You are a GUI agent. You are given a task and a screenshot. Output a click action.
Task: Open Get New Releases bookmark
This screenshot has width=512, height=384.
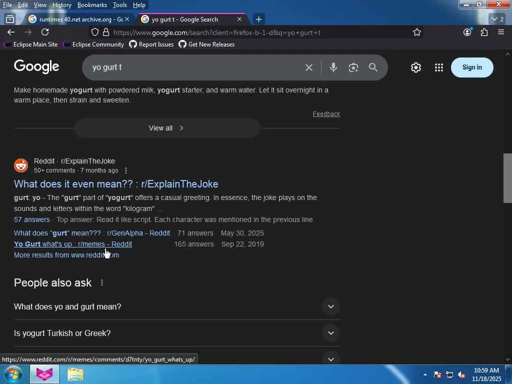(206, 44)
